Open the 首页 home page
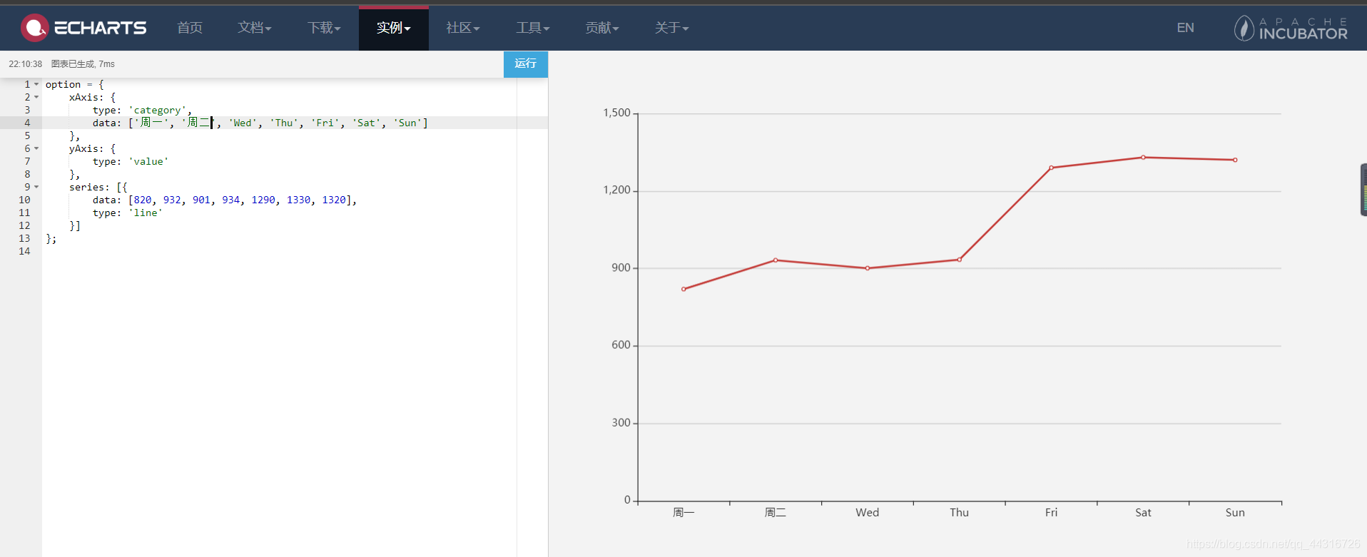 coord(190,28)
